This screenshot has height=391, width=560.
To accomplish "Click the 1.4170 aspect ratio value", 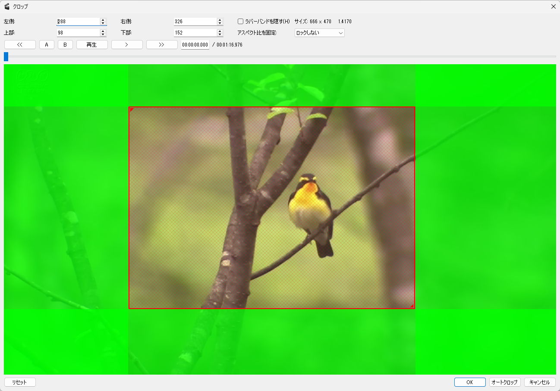I will (345, 22).
